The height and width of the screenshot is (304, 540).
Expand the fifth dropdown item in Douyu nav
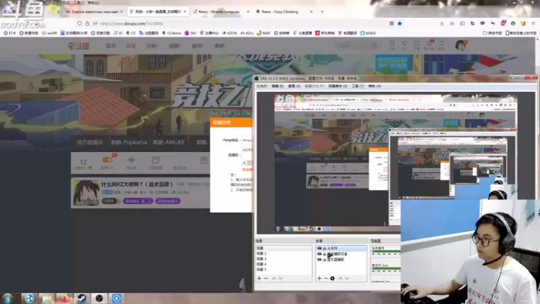[198, 45]
